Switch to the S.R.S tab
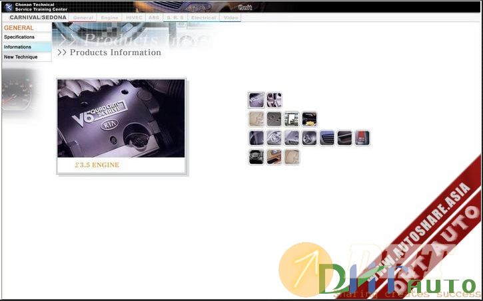Viewport: 483px width, 301px height. point(175,17)
